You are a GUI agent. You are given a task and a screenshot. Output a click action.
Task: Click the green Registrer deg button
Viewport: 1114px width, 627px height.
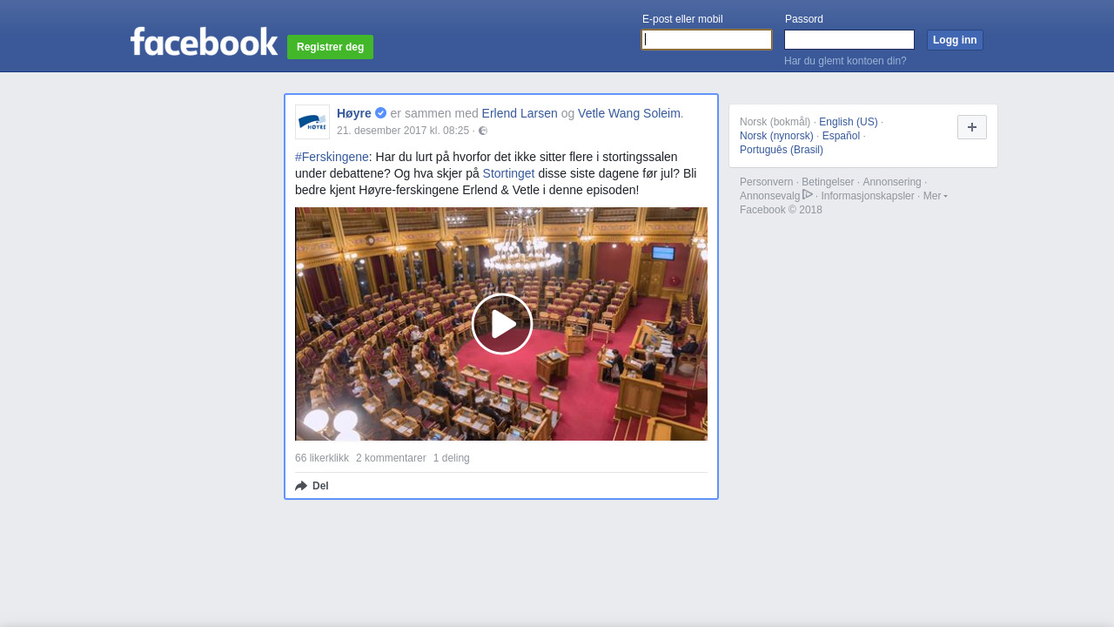pyautogui.click(x=330, y=47)
